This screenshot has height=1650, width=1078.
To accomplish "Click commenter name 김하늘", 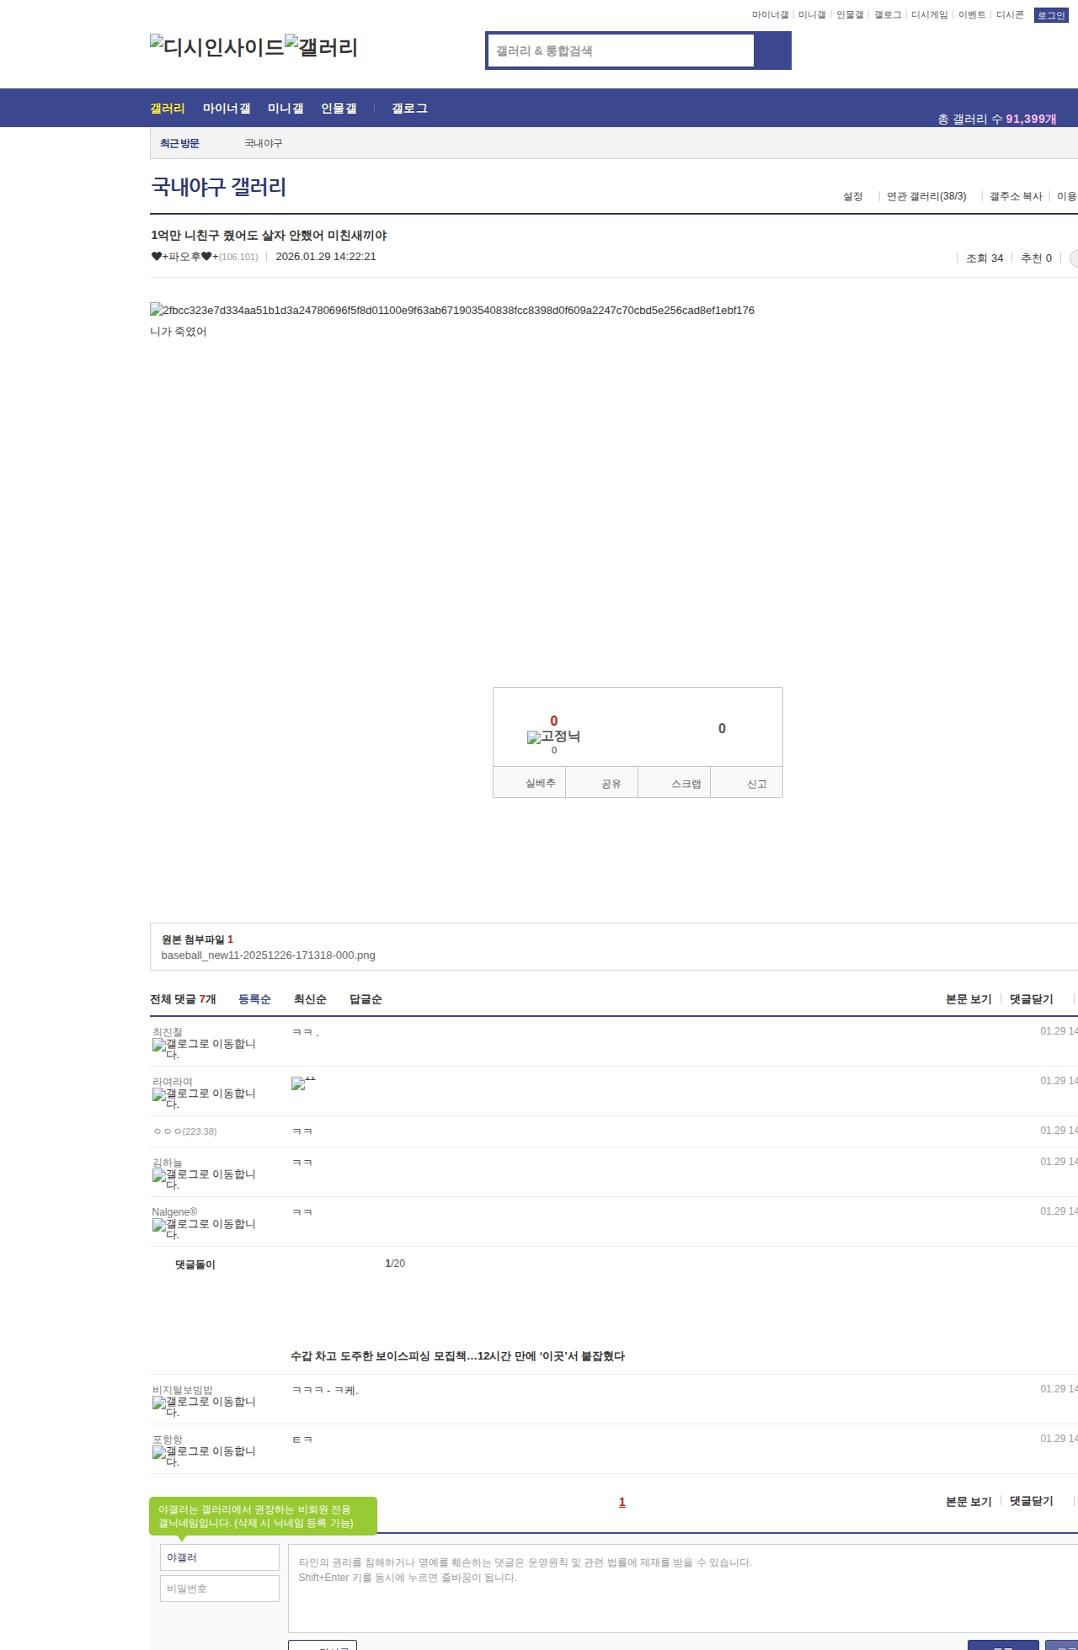I will pyautogui.click(x=167, y=1163).
